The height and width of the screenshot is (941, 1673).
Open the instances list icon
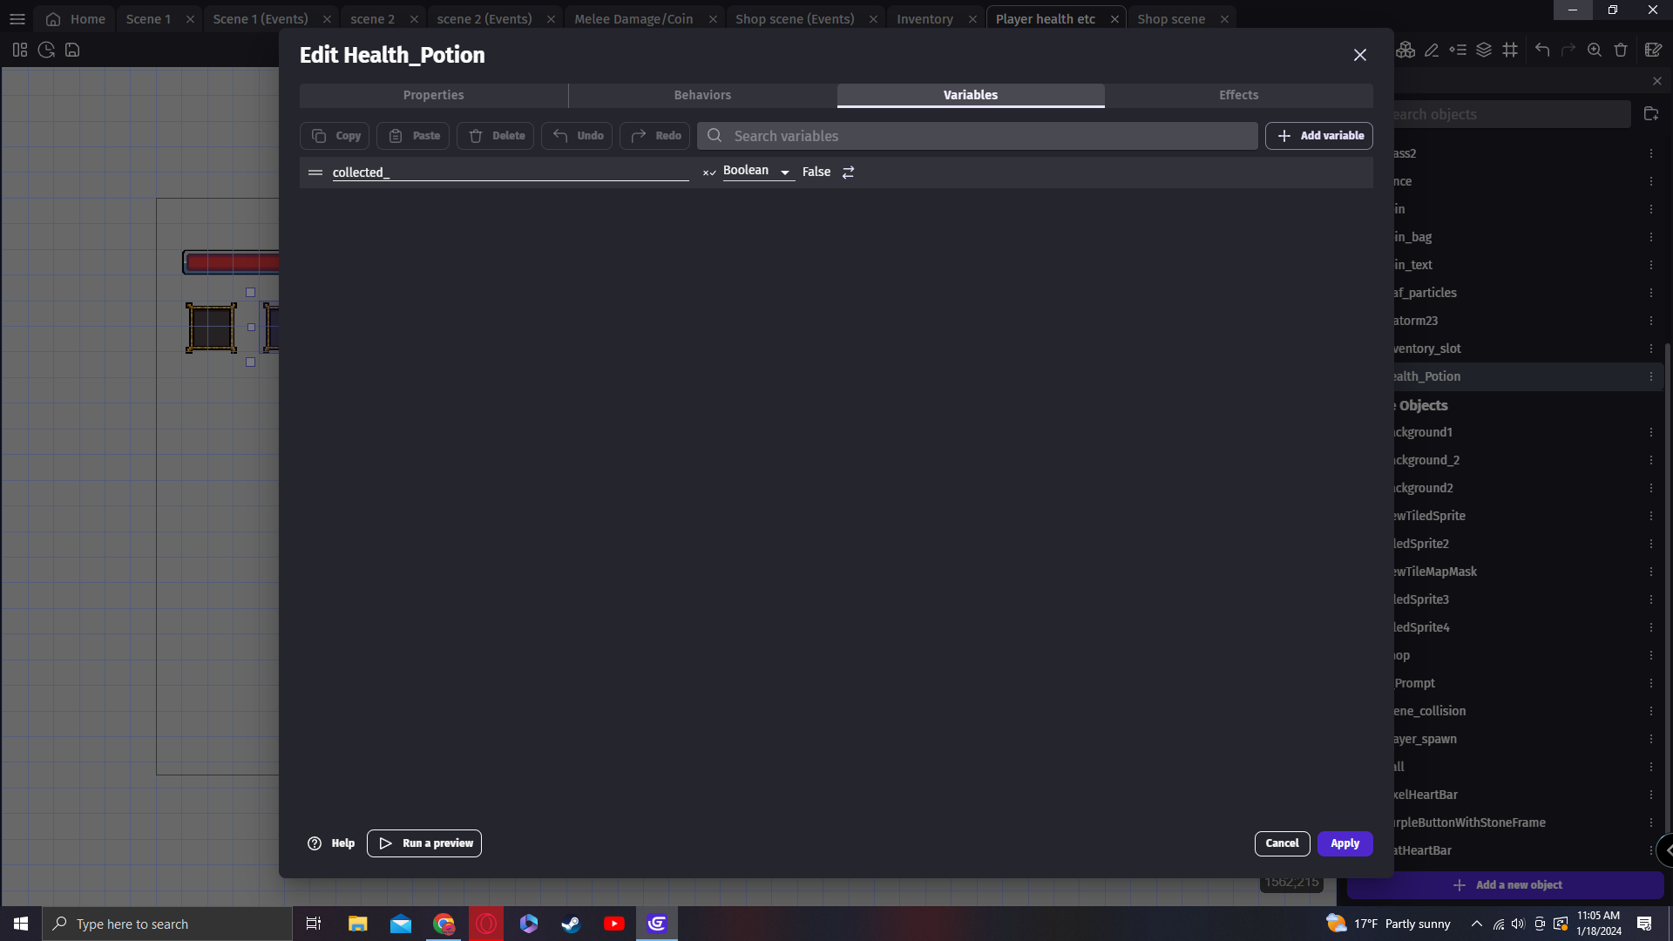[x=1458, y=51]
